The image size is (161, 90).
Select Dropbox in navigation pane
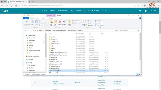(30, 59)
